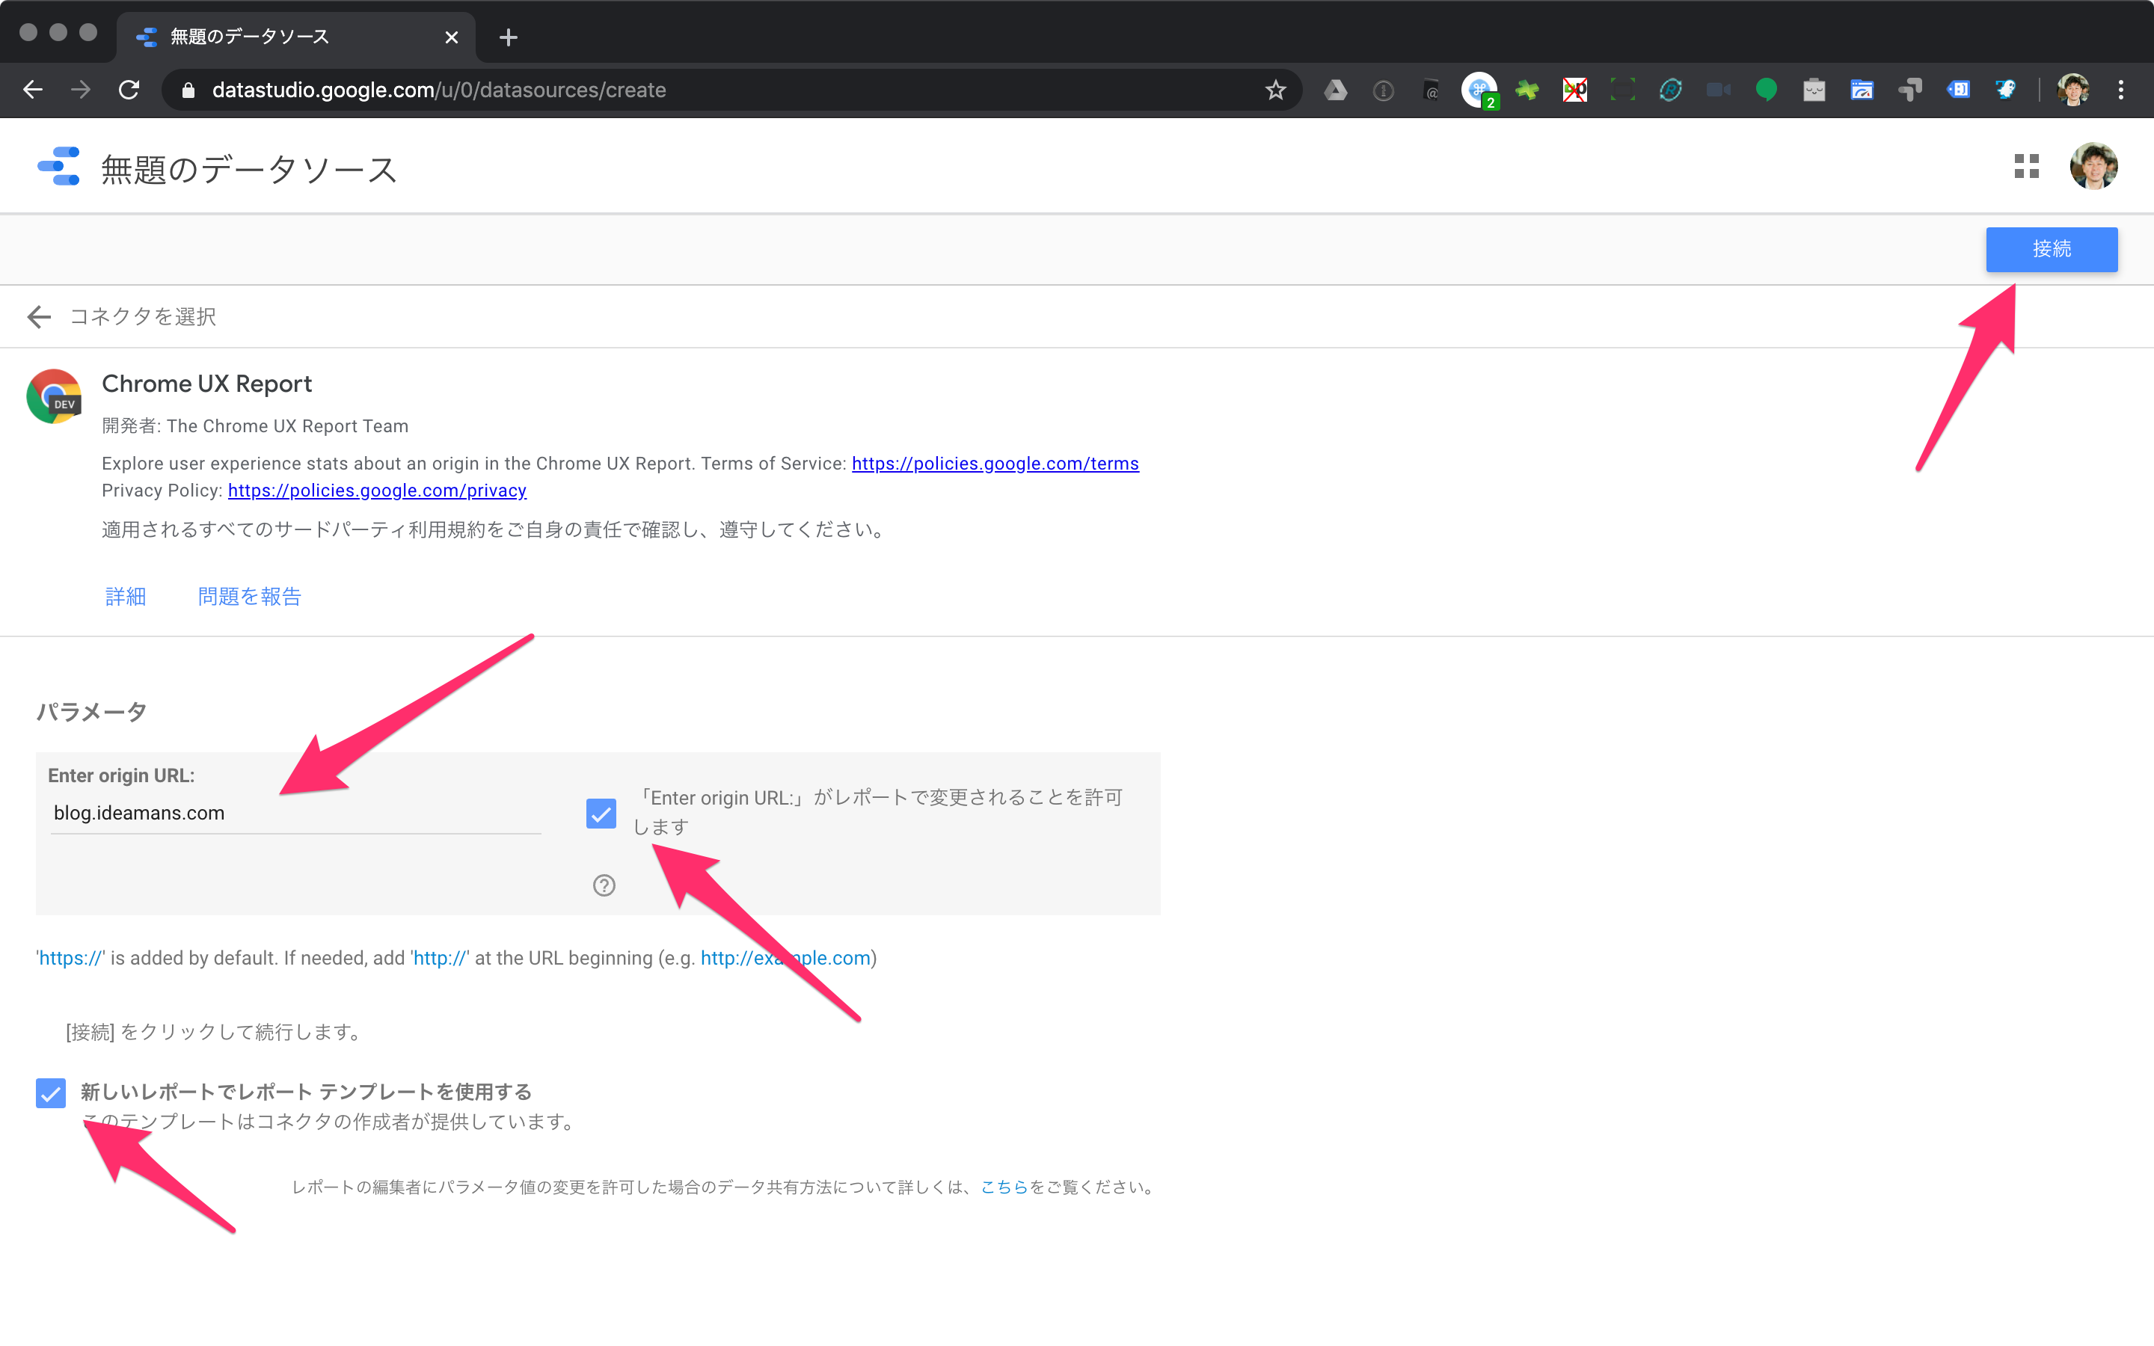Open the help question mark in parameters
The image size is (2154, 1346).
point(604,886)
